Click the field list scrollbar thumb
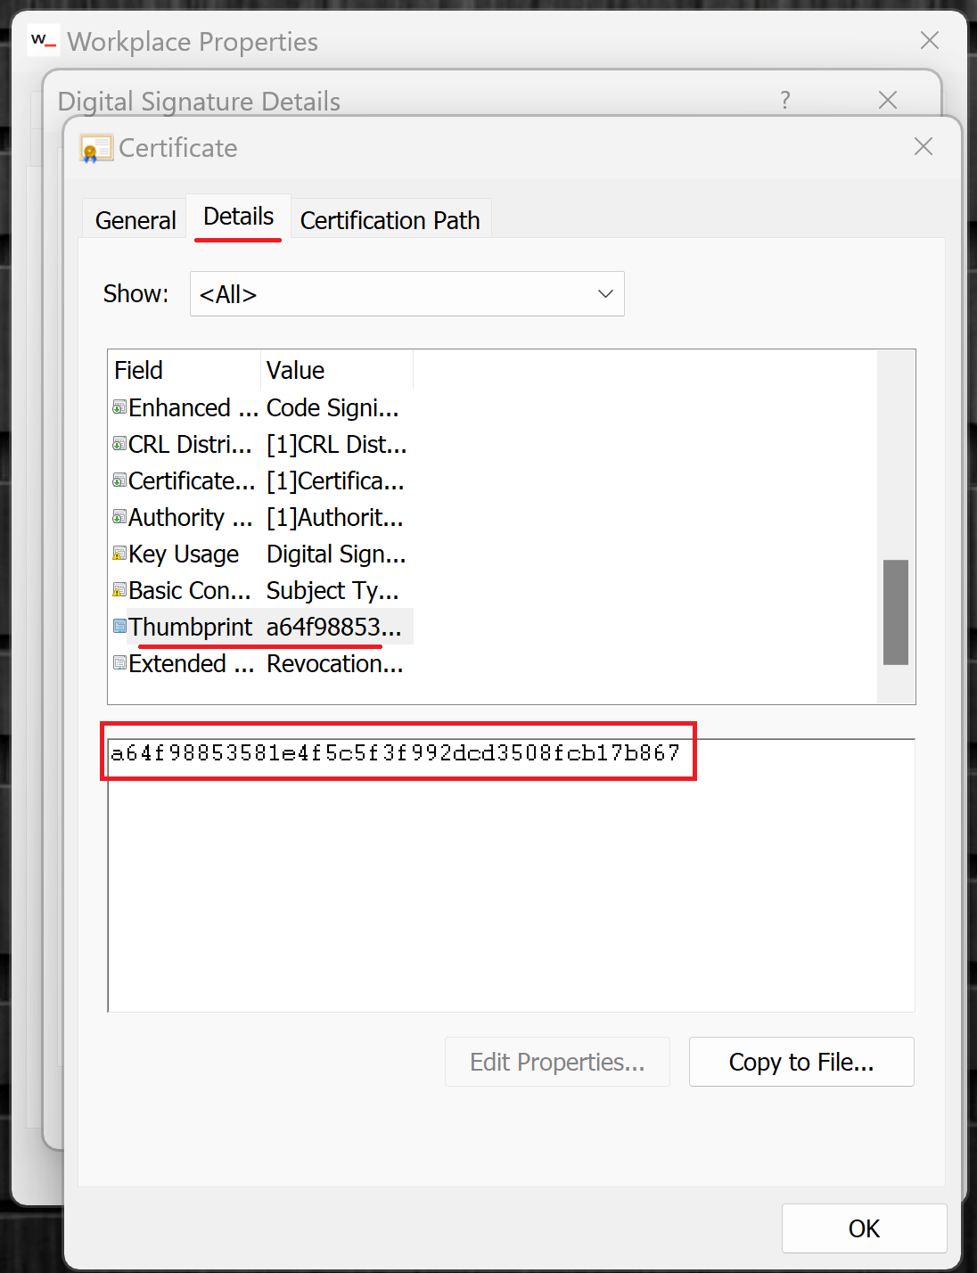This screenshot has width=977, height=1273. coord(895,612)
